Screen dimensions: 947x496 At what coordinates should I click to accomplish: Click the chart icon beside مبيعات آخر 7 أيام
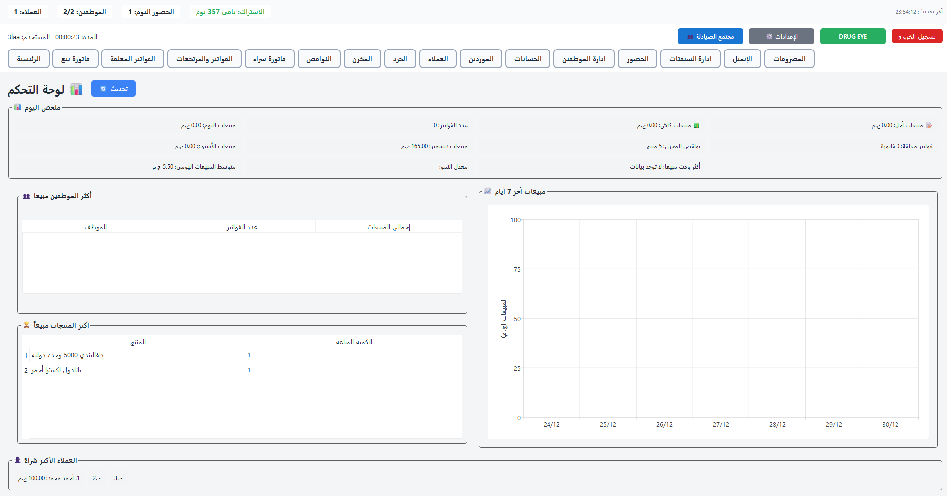(488, 191)
